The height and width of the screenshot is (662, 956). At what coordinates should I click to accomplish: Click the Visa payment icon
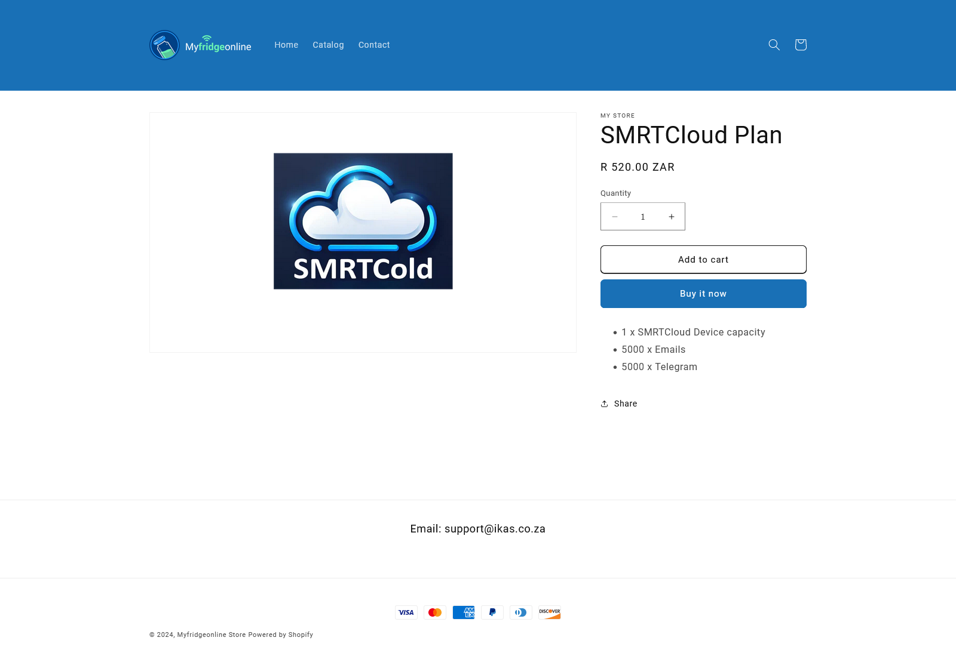[x=406, y=612]
